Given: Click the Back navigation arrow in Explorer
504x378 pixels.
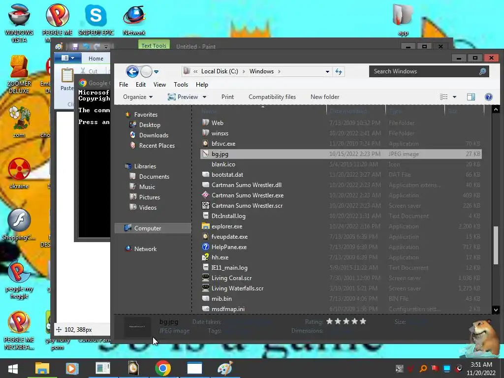Looking at the screenshot, I should pos(132,71).
